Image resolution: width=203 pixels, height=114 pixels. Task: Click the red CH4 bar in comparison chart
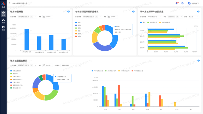[119, 96]
